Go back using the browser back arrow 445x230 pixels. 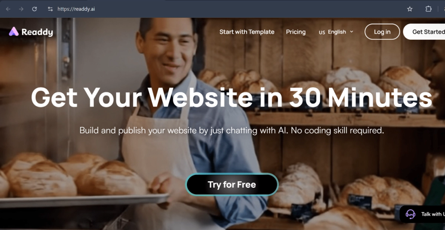click(x=8, y=9)
